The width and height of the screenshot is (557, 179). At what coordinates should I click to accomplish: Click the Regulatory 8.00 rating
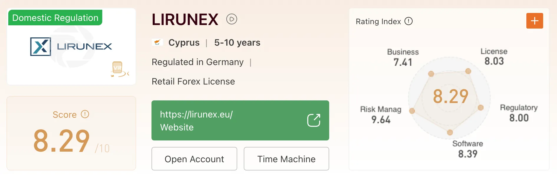[519, 113]
